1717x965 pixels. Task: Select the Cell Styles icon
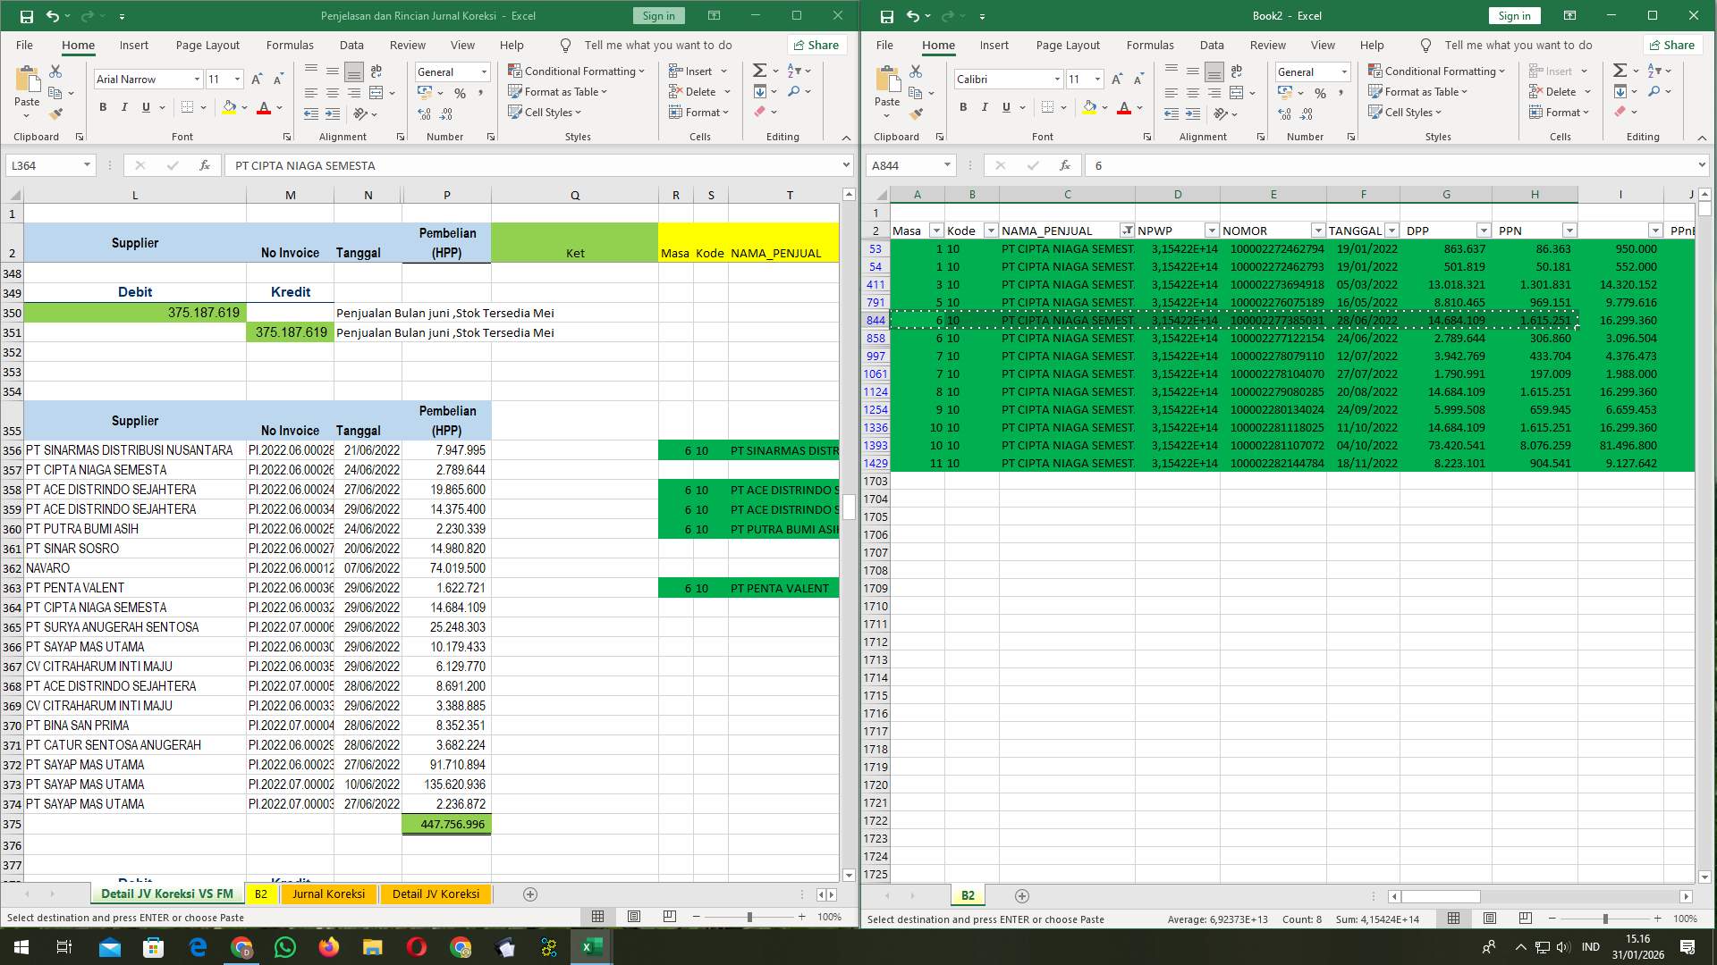click(x=517, y=113)
